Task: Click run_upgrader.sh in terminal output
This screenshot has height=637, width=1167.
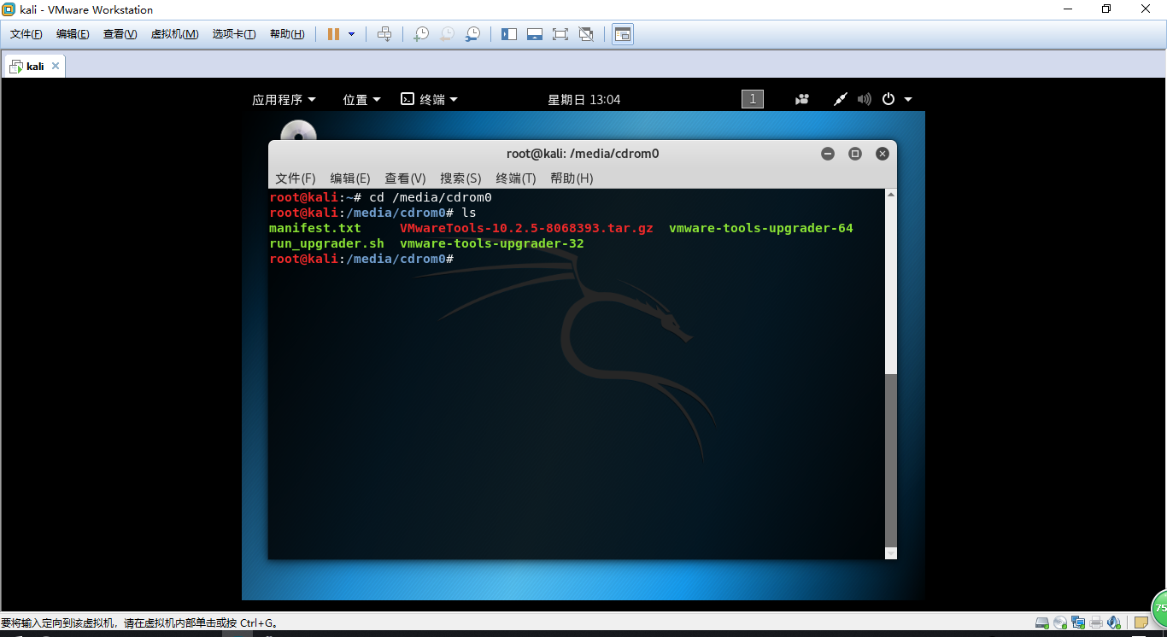Action: tap(326, 243)
